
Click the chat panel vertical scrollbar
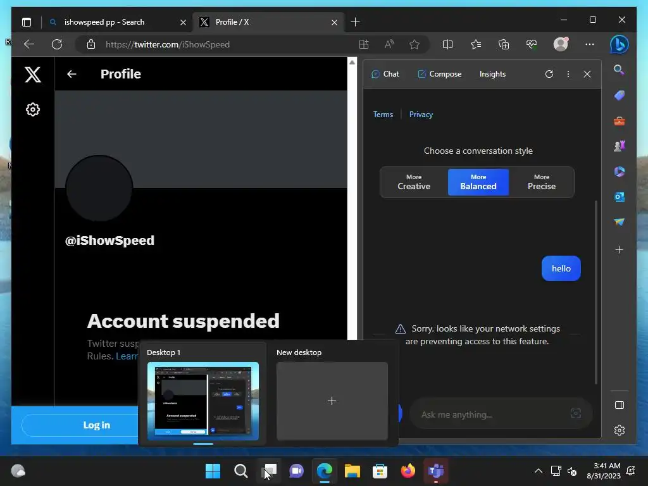(x=595, y=292)
